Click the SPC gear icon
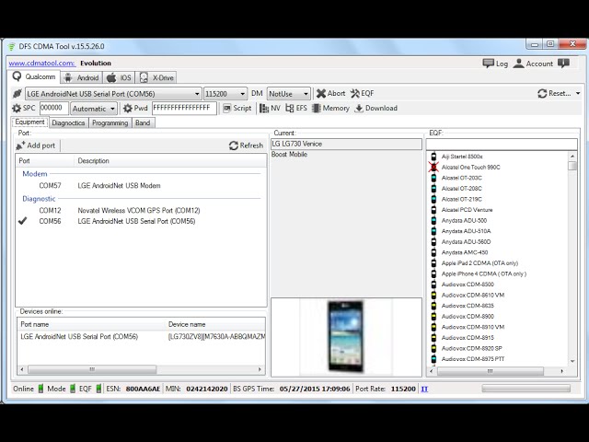Image resolution: width=589 pixels, height=442 pixels. pyautogui.click(x=17, y=109)
